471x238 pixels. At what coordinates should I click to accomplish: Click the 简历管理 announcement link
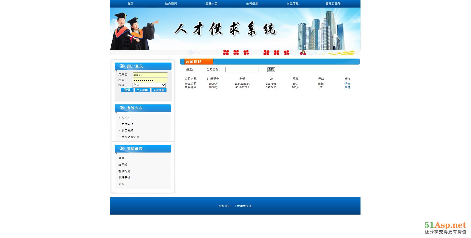pyautogui.click(x=127, y=131)
